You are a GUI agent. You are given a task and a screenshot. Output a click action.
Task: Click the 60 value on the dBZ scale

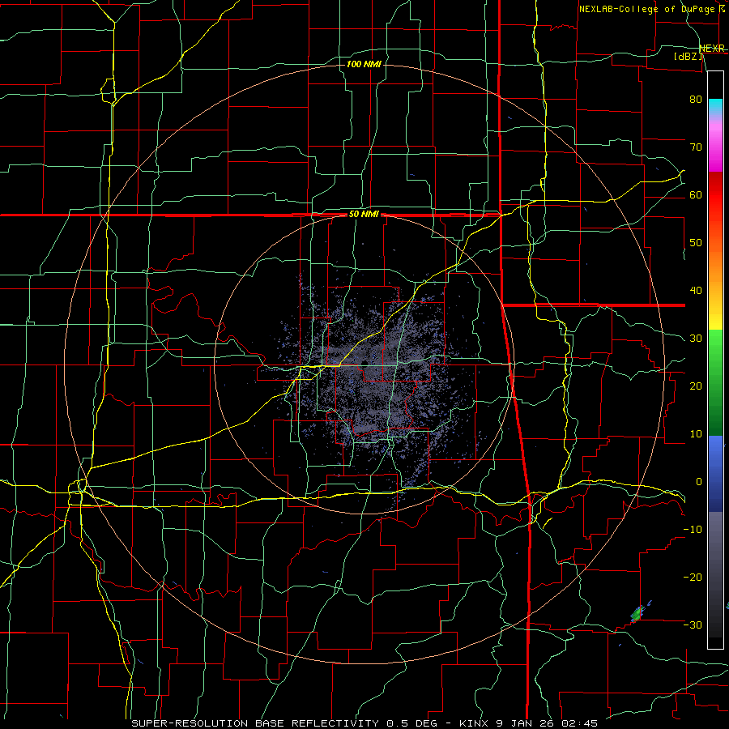(x=696, y=194)
